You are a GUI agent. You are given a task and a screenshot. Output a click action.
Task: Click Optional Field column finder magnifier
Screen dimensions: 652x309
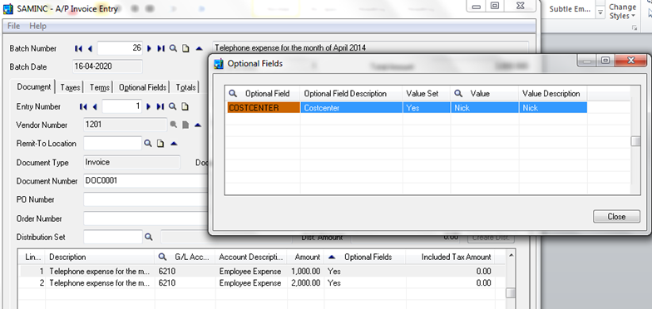point(233,93)
